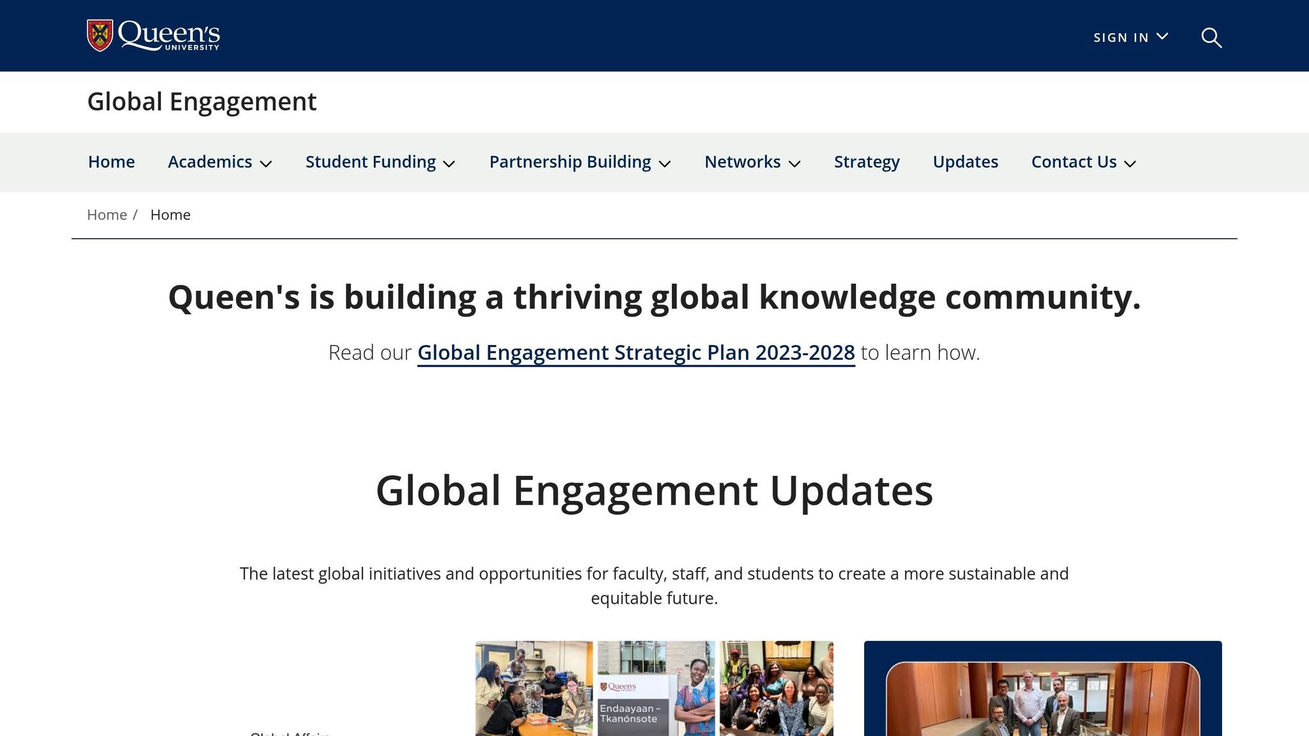The height and width of the screenshot is (736, 1309).
Task: Open the Strategy page from the navigation
Action: pyautogui.click(x=867, y=162)
